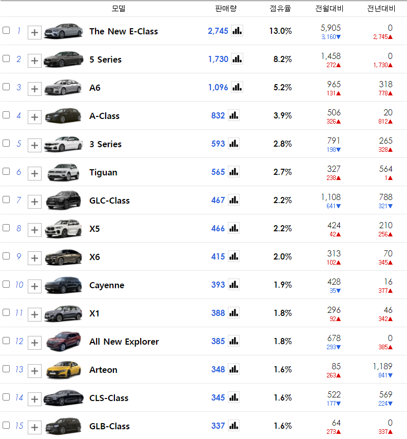Tick the checkbox in the X5 row
The image size is (407, 439).
point(6,228)
